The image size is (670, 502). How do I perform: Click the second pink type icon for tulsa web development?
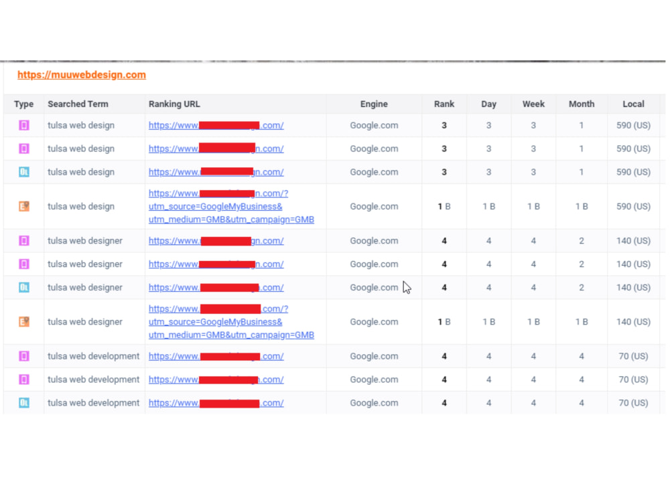coord(24,379)
